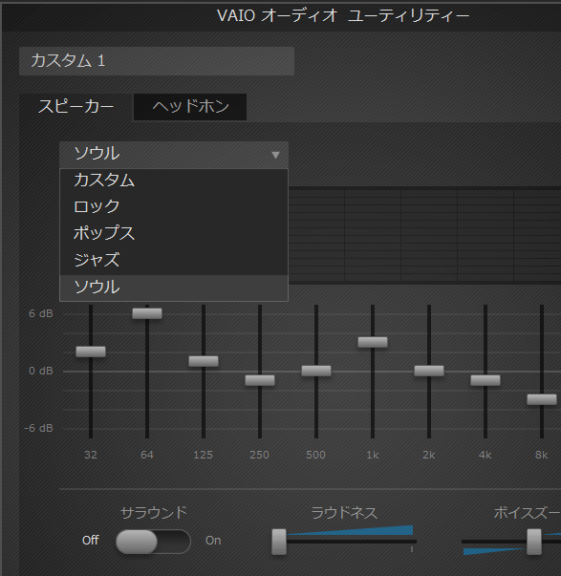The height and width of the screenshot is (576, 561).
Task: Click the ラウドネス slider handle
Action: coord(279,542)
